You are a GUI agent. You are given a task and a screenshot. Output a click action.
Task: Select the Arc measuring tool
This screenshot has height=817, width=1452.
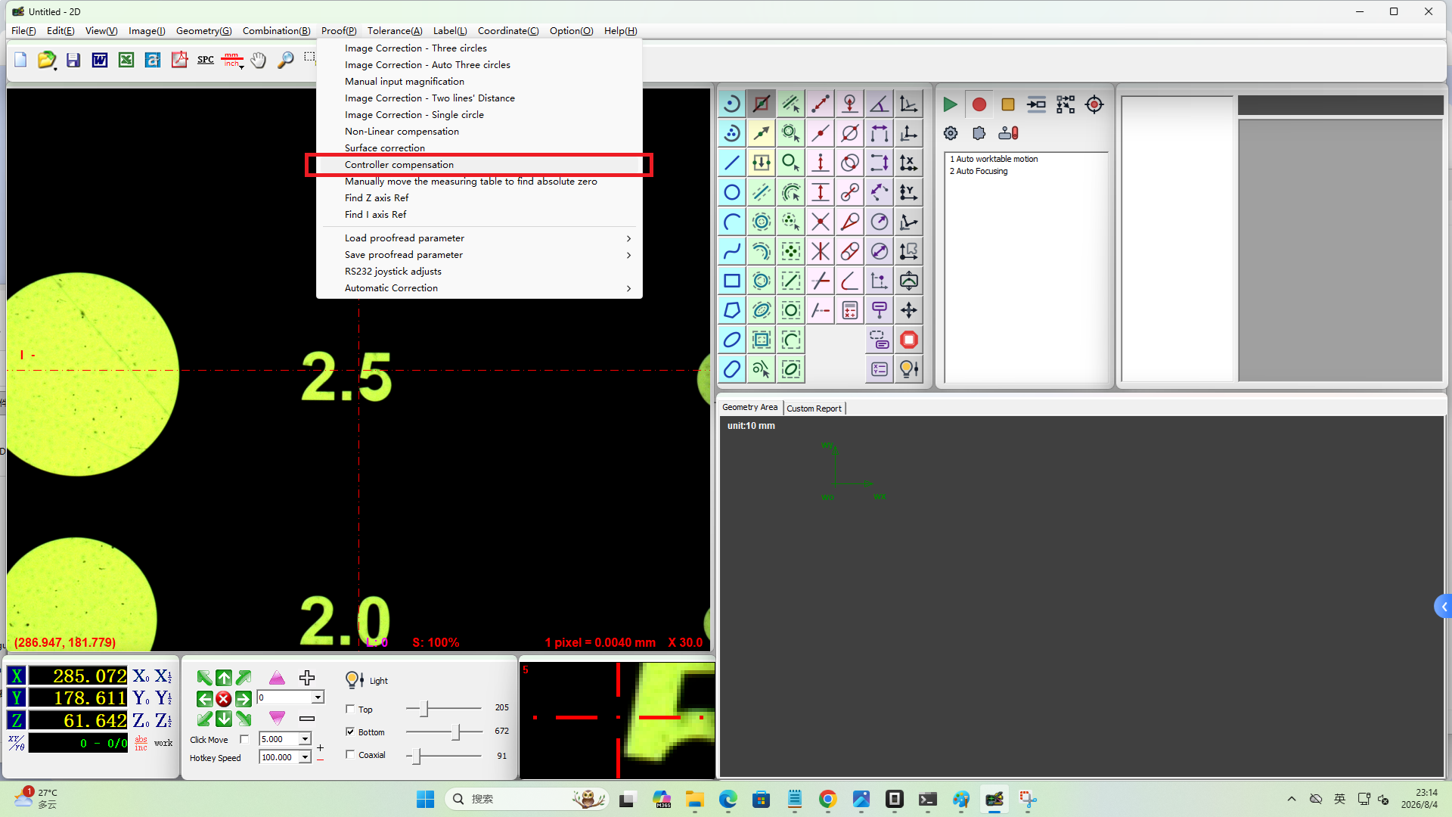pos(731,222)
